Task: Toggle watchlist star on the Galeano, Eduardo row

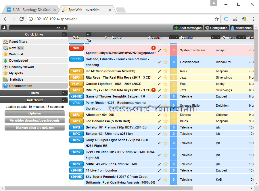Action: click(x=165, y=62)
